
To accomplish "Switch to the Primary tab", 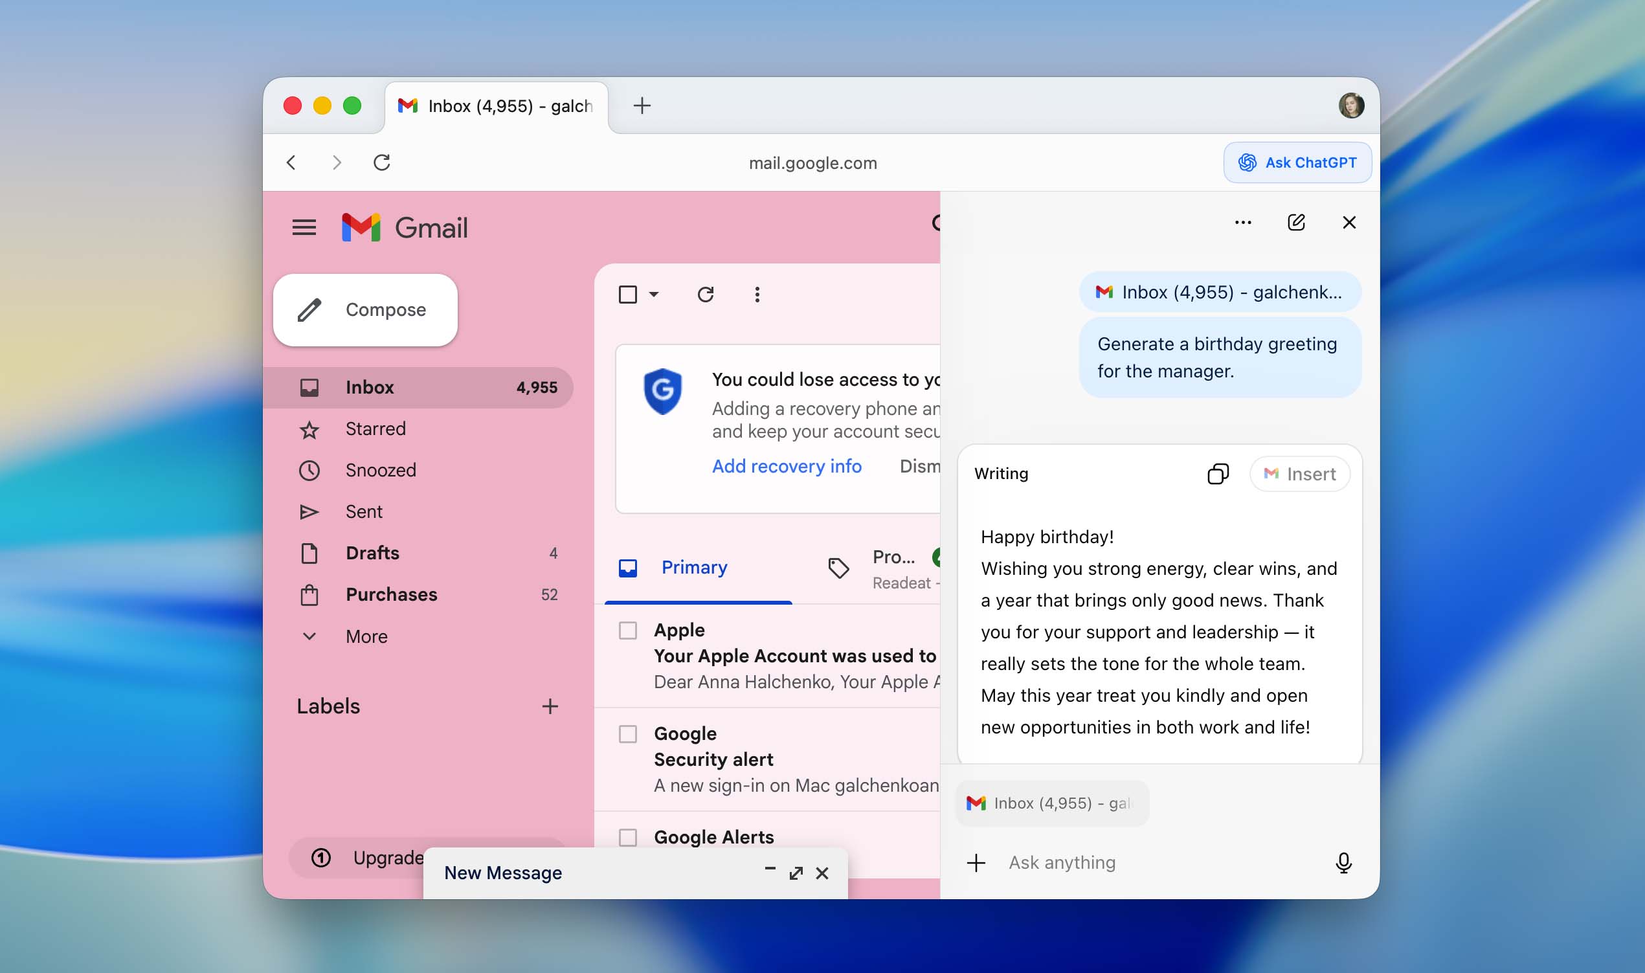I will (693, 567).
